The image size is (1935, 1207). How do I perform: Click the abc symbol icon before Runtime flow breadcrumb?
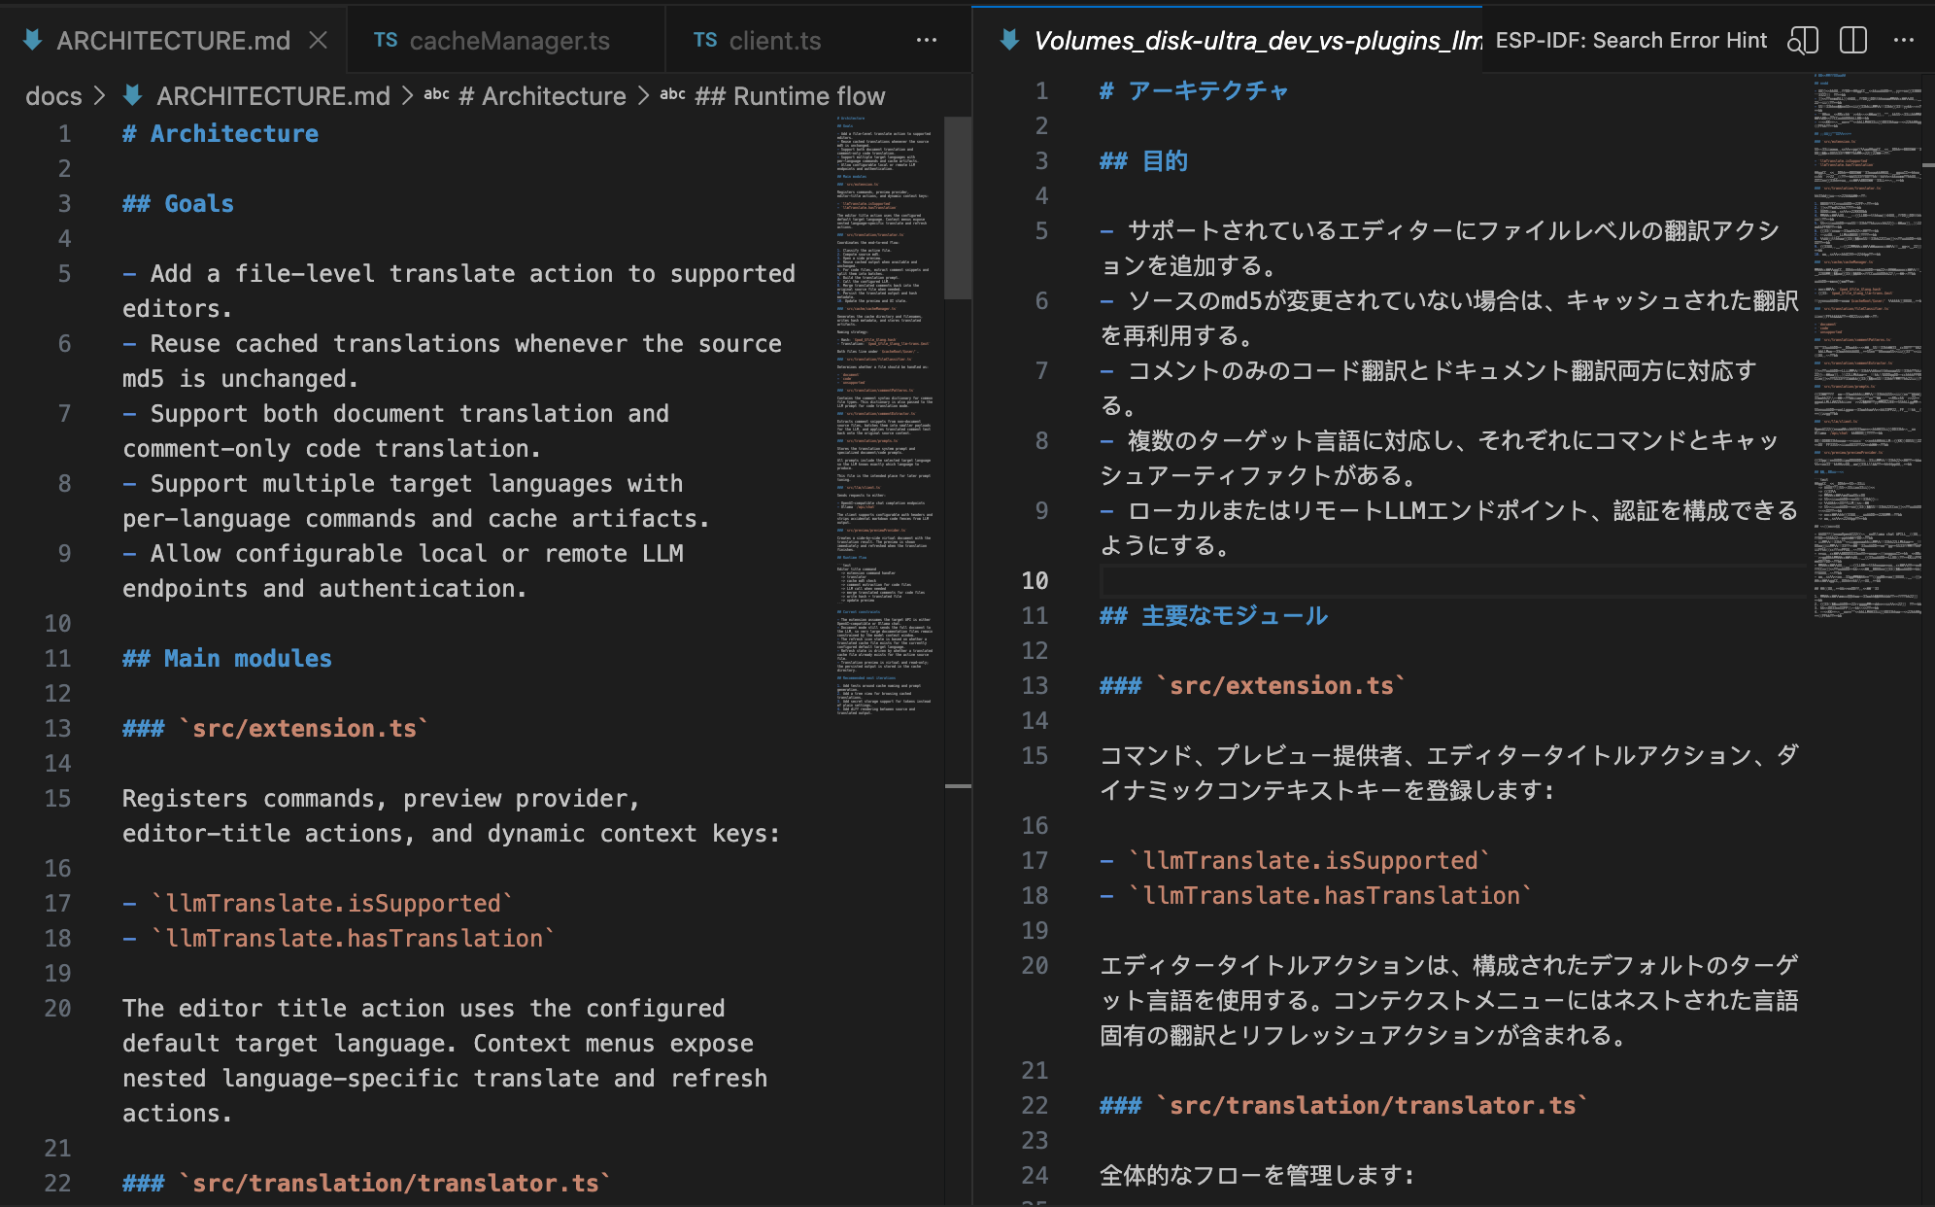tap(673, 95)
